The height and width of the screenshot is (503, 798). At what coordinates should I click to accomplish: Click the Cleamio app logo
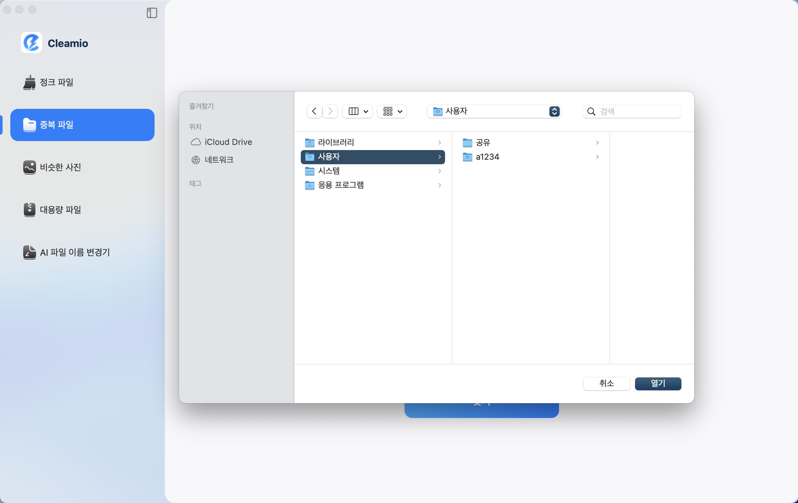(x=32, y=43)
